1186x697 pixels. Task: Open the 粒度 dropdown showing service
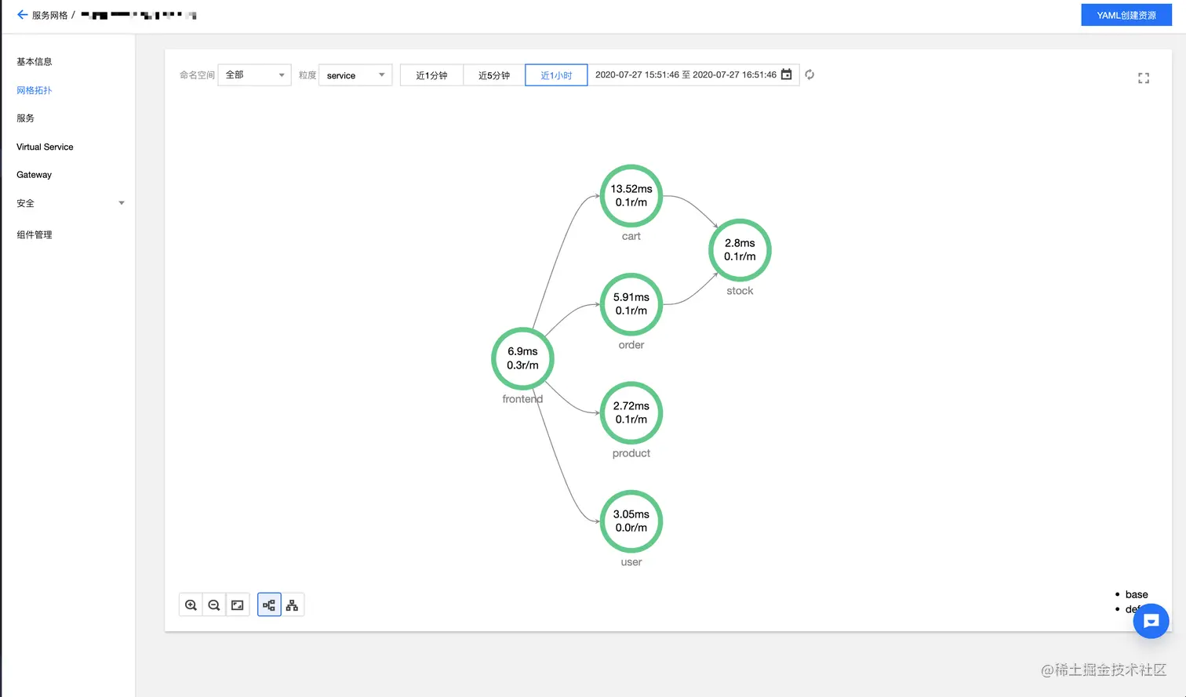pos(355,75)
